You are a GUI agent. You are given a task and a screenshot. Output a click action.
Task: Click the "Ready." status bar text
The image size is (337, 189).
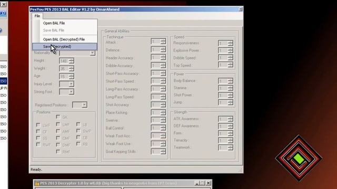click(36, 170)
